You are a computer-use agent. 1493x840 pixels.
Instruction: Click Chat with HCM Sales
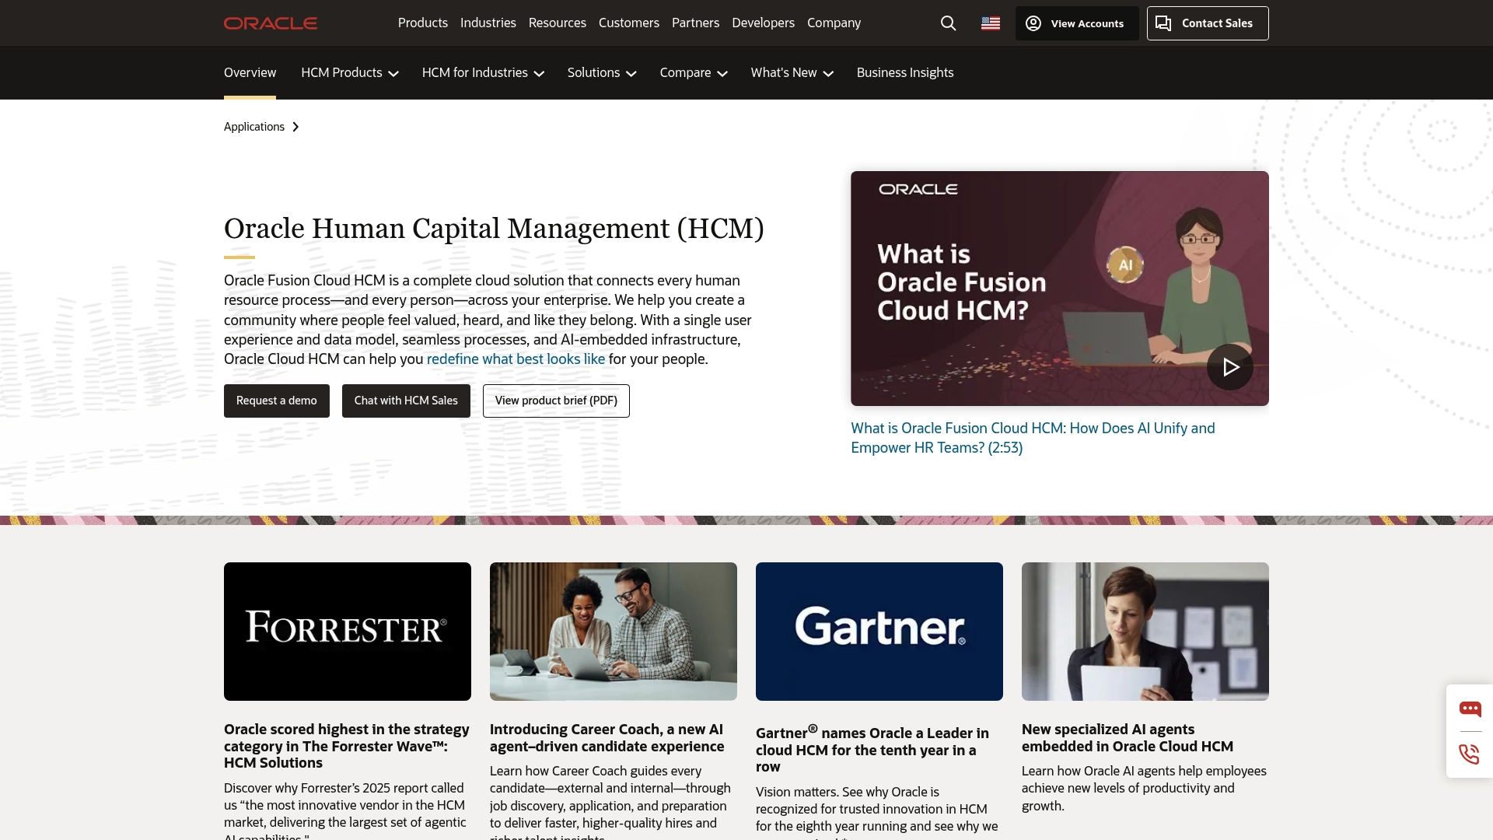point(405,401)
